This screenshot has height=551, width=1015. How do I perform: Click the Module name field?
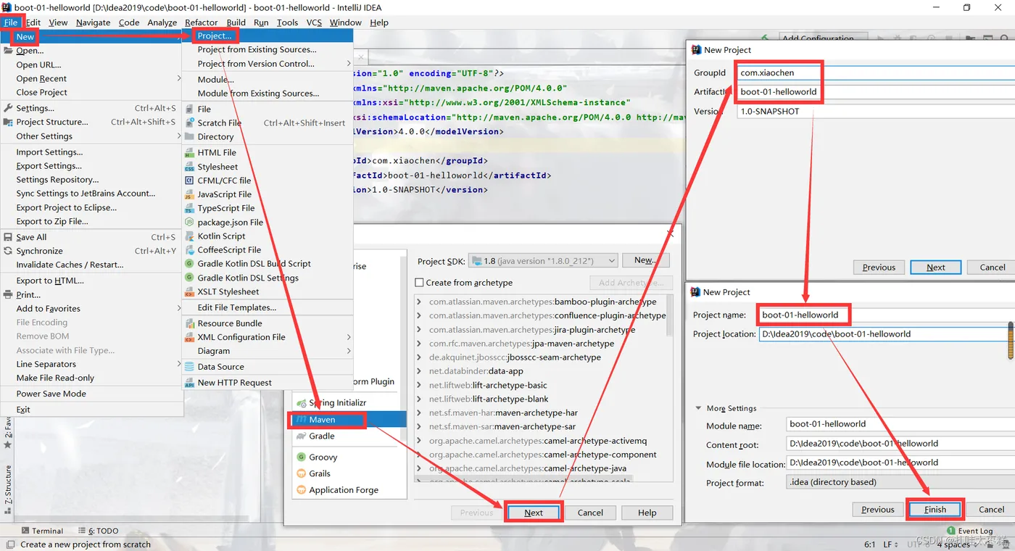point(900,424)
